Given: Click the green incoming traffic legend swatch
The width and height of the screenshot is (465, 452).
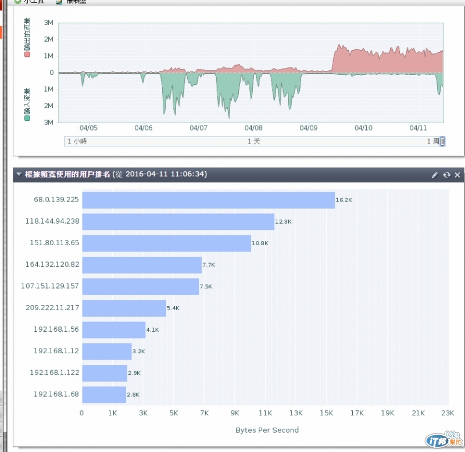Looking at the screenshot, I should pos(27,118).
